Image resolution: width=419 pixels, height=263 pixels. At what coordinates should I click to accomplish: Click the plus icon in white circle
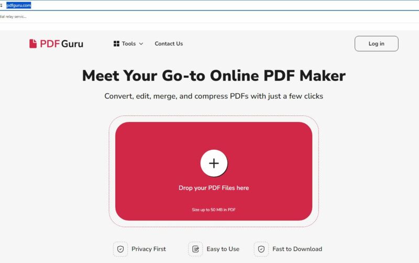[214, 163]
